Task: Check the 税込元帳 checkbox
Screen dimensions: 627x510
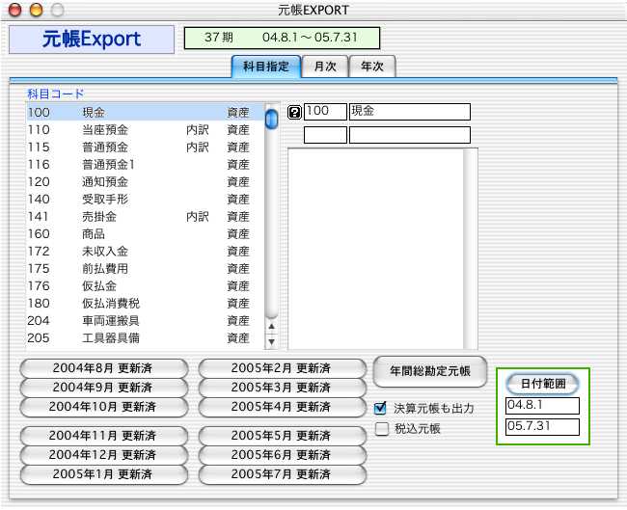Action: [381, 428]
